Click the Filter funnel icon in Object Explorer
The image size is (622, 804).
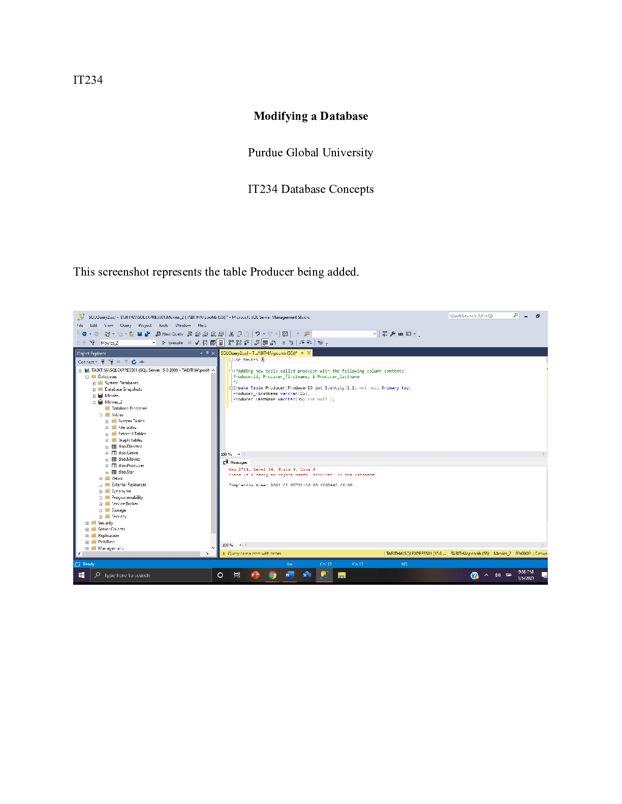pyautogui.click(x=126, y=362)
